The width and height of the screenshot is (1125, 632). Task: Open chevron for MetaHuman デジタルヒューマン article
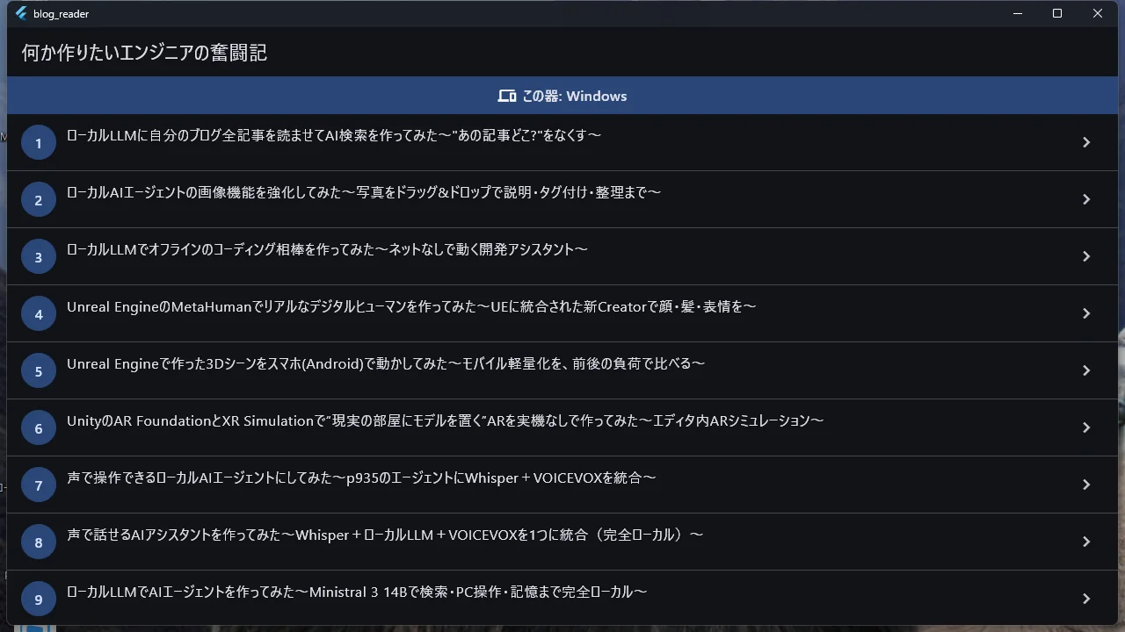pos(1086,313)
